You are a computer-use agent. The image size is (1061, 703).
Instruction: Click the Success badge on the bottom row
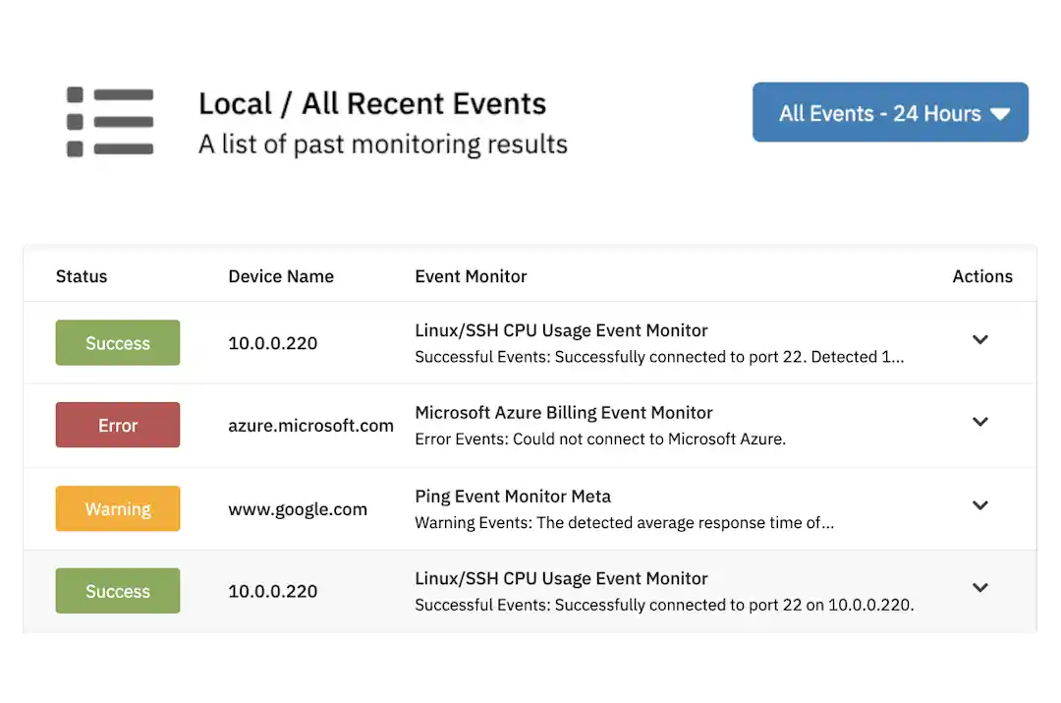[x=117, y=591]
